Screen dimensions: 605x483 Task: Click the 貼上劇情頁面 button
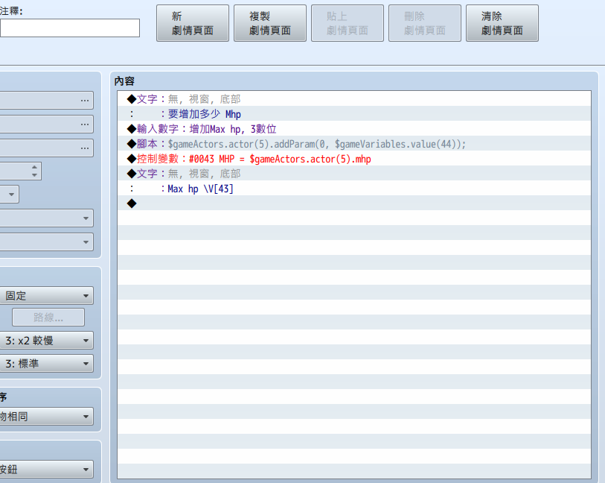click(348, 23)
